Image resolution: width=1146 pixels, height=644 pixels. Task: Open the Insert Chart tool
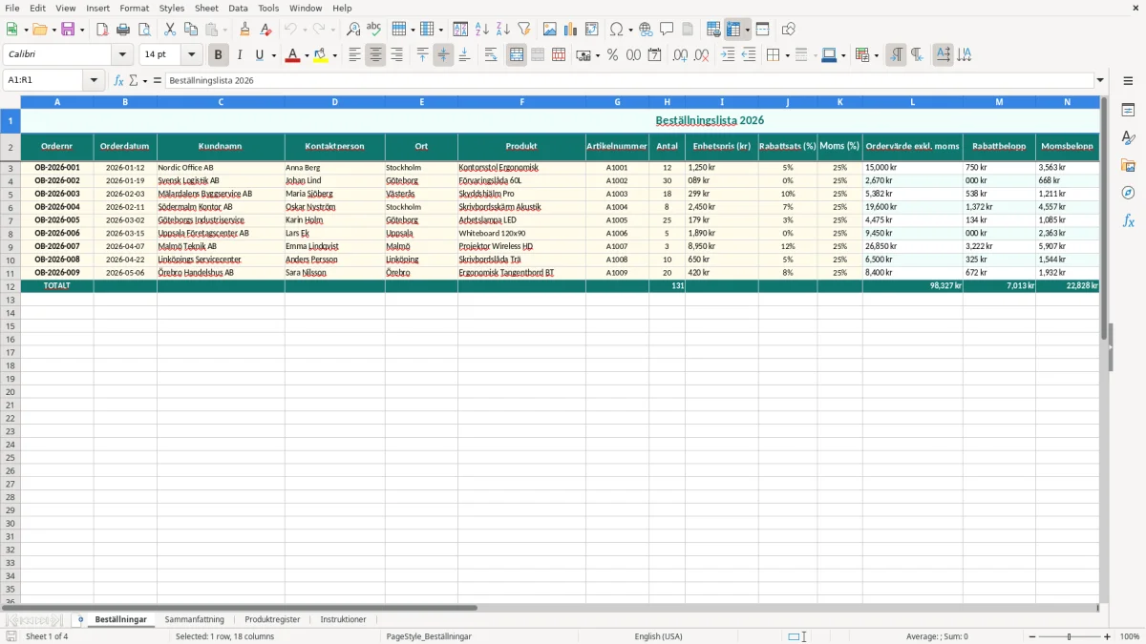click(571, 30)
